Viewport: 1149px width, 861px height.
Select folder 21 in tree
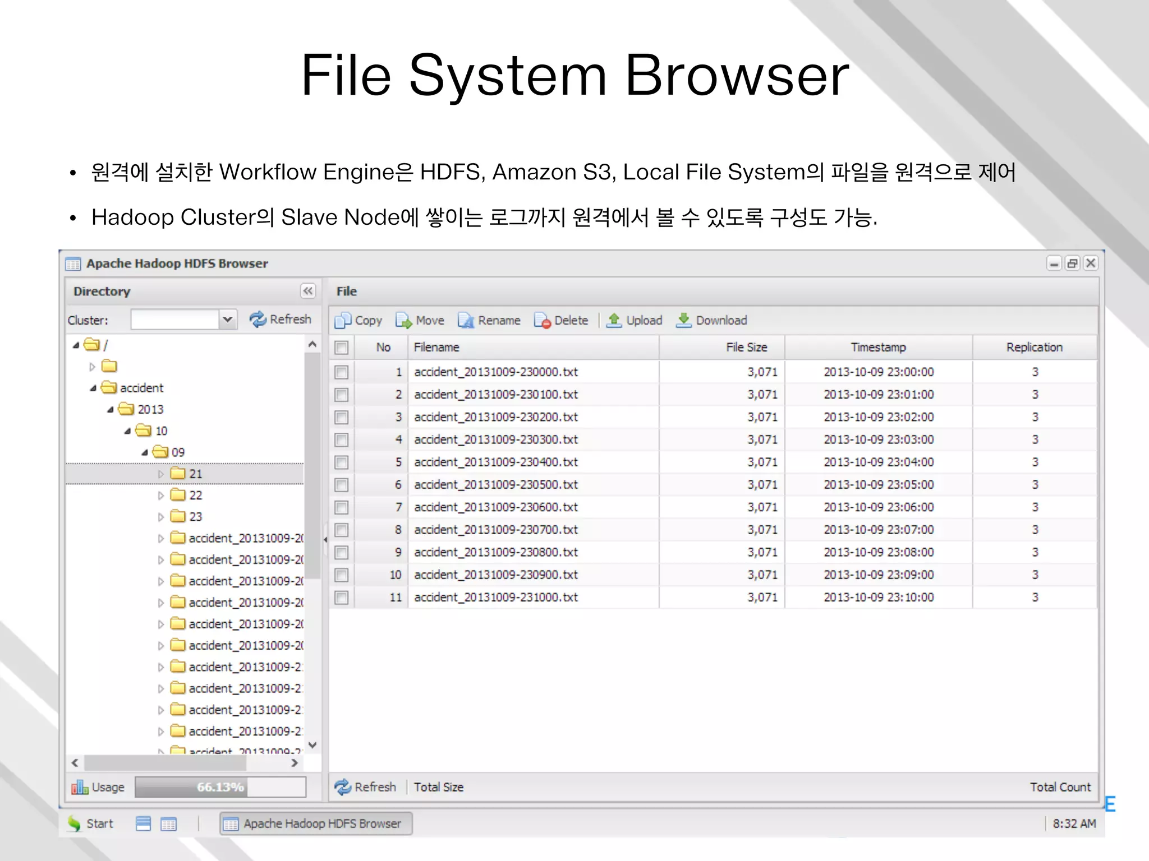pyautogui.click(x=185, y=474)
